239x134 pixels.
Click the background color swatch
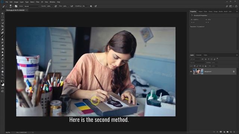click(3, 85)
